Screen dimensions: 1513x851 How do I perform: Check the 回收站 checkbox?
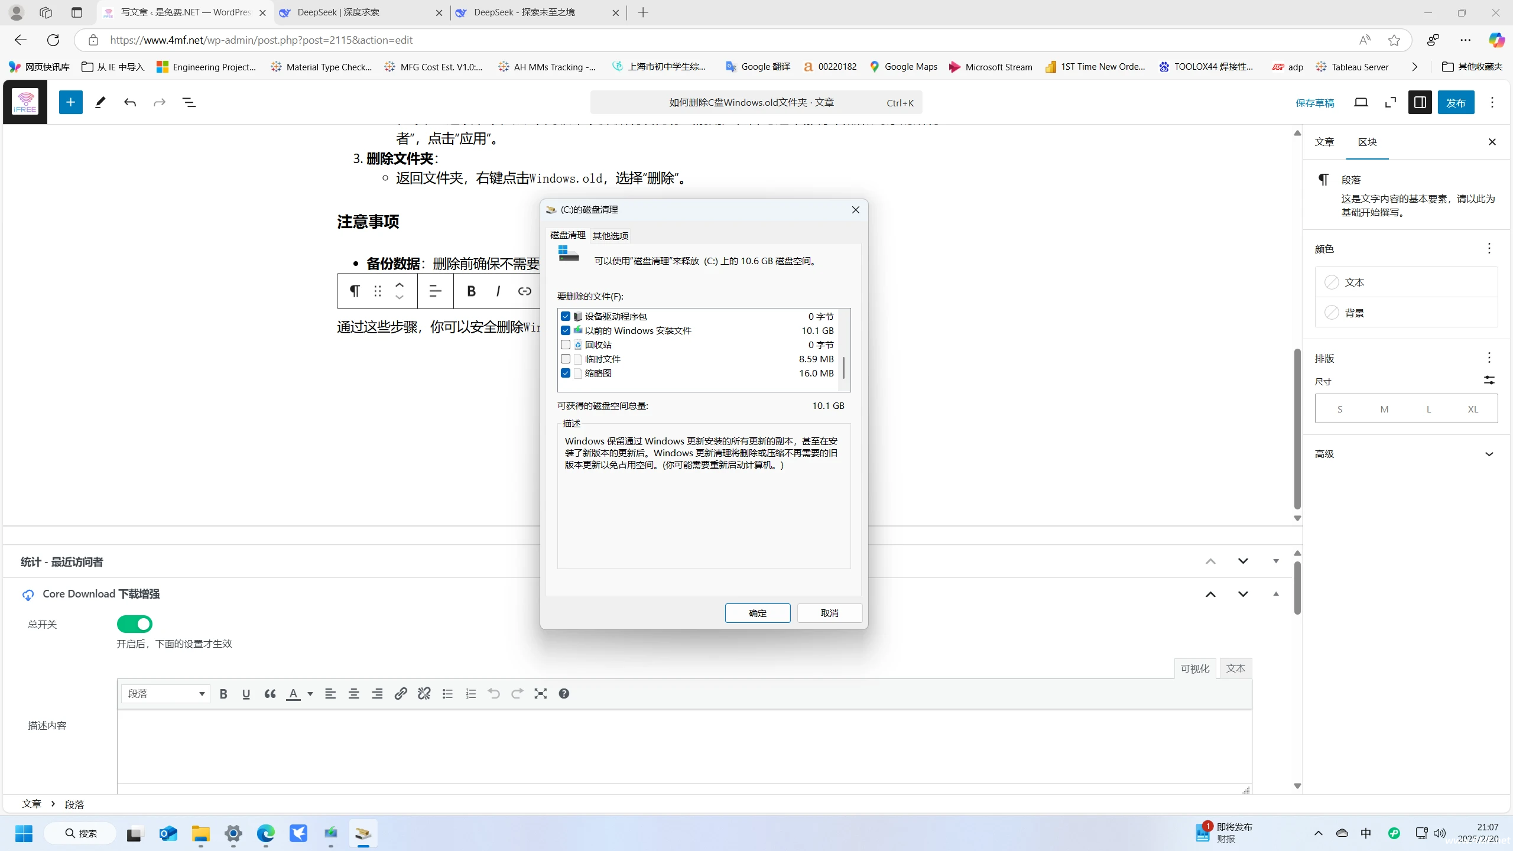(566, 345)
